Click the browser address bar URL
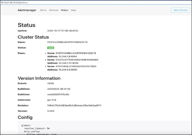Viewport: 192px width, 135px height. [14, 2]
